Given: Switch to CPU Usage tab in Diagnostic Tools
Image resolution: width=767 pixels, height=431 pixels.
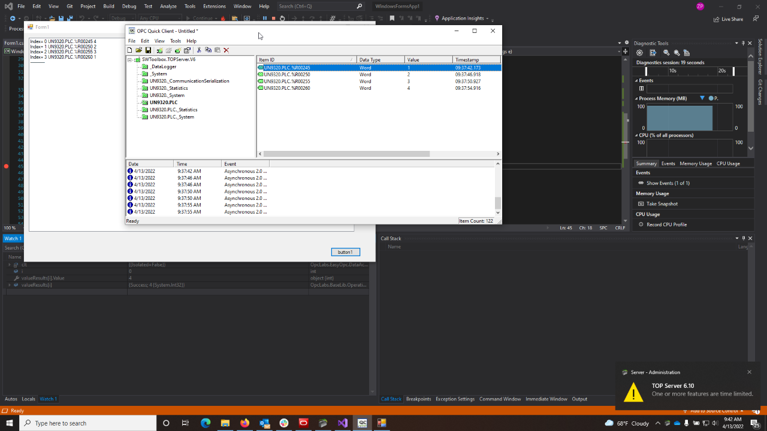Looking at the screenshot, I should [x=728, y=163].
